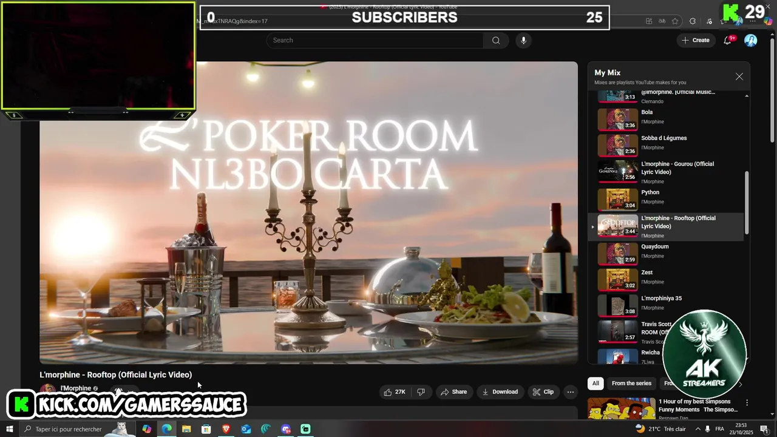Focus the YouTube search field

[375, 40]
